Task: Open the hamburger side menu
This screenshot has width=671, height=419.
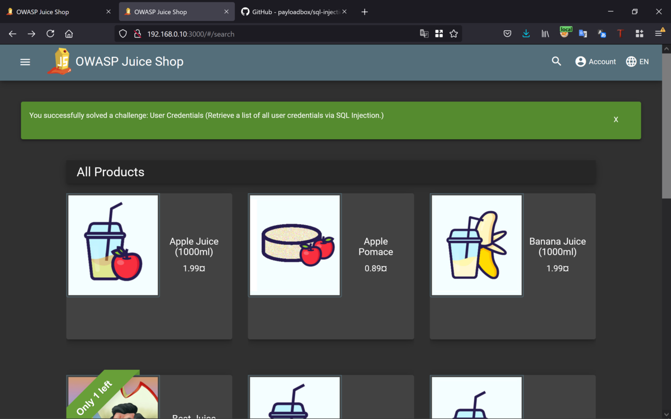Action: pos(25,62)
